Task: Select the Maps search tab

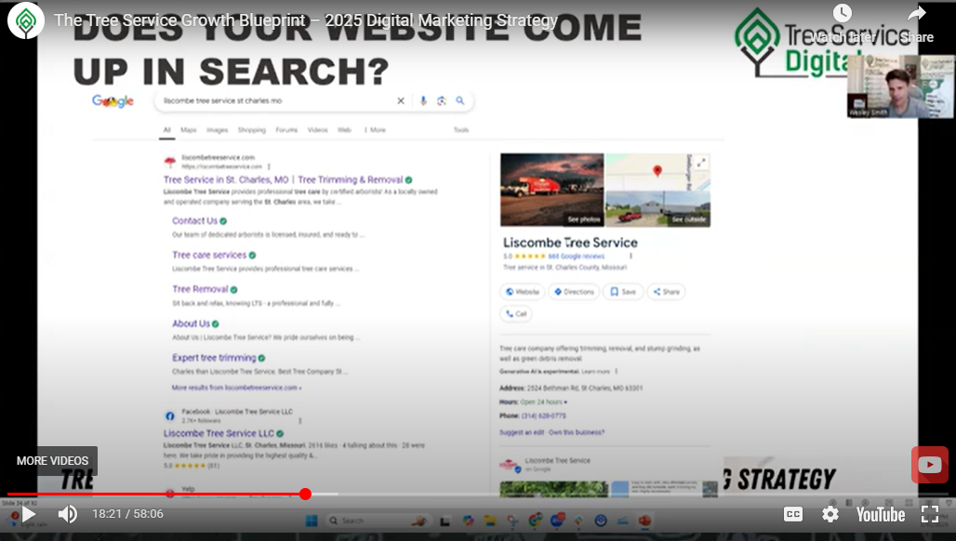Action: (189, 130)
